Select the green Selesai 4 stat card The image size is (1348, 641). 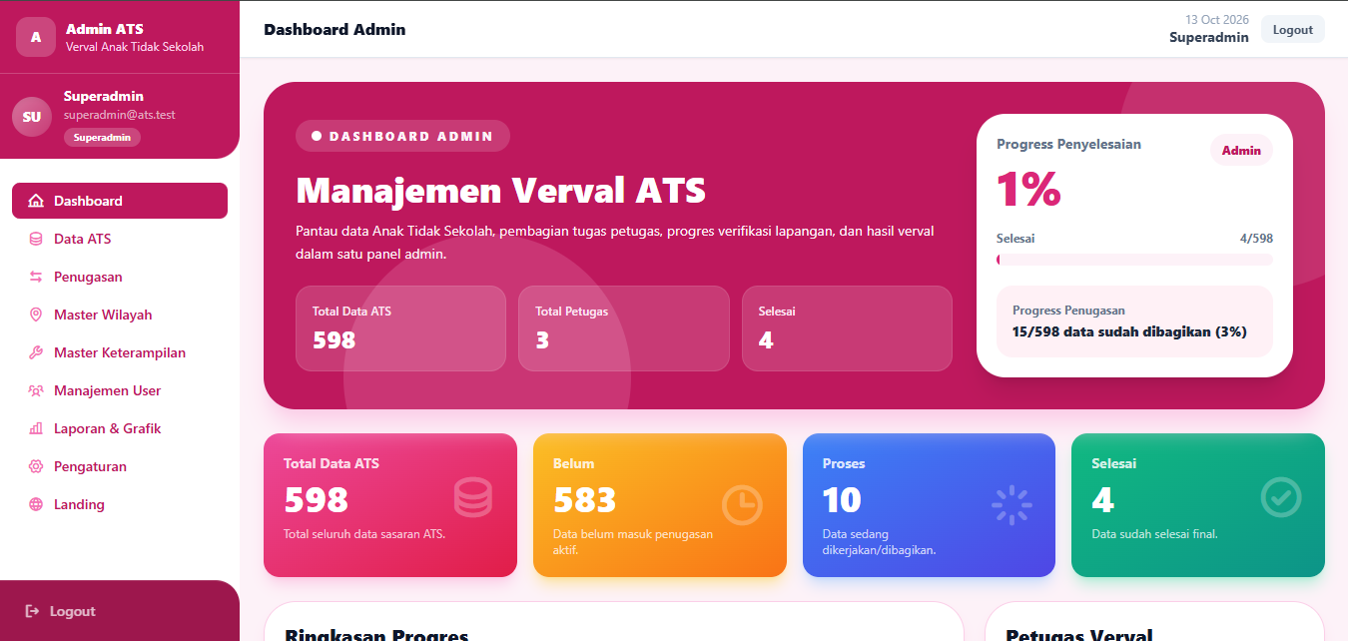click(x=1198, y=505)
